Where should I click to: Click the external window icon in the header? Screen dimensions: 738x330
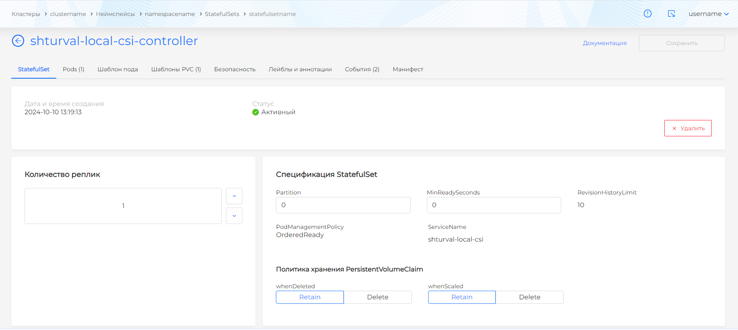click(x=671, y=14)
